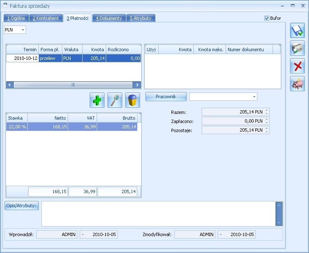The height and width of the screenshot is (253, 309).
Task: Add a payment with the green plus
Action: (x=97, y=100)
